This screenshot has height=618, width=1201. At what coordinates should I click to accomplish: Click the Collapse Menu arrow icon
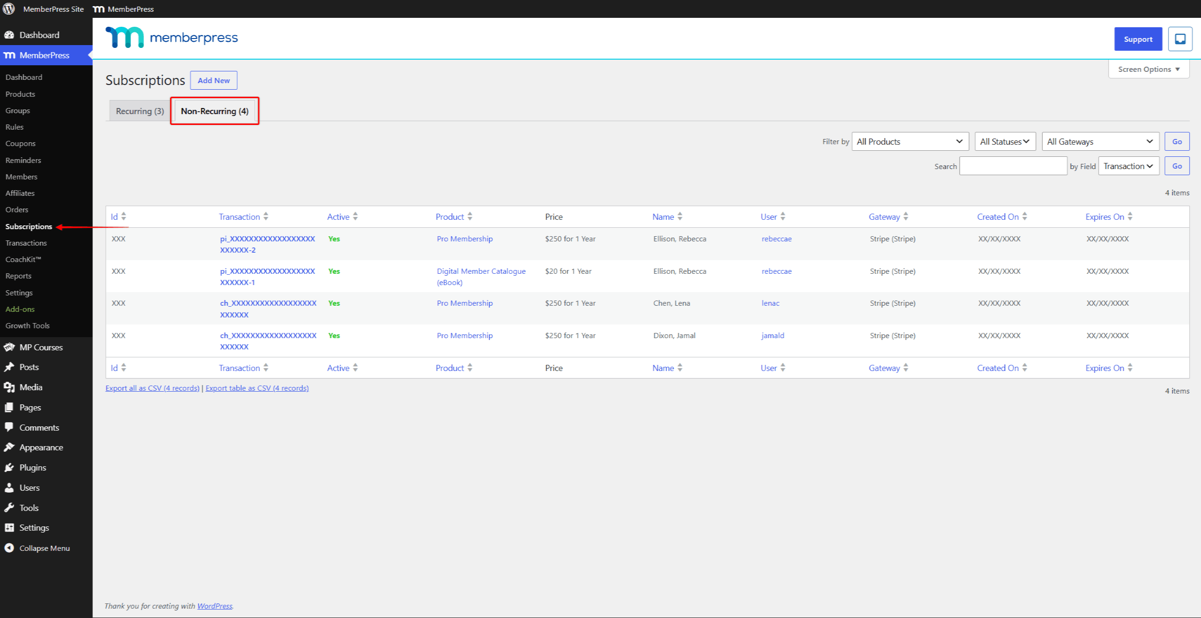pos(9,548)
